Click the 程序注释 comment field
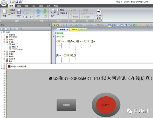 (60, 33)
